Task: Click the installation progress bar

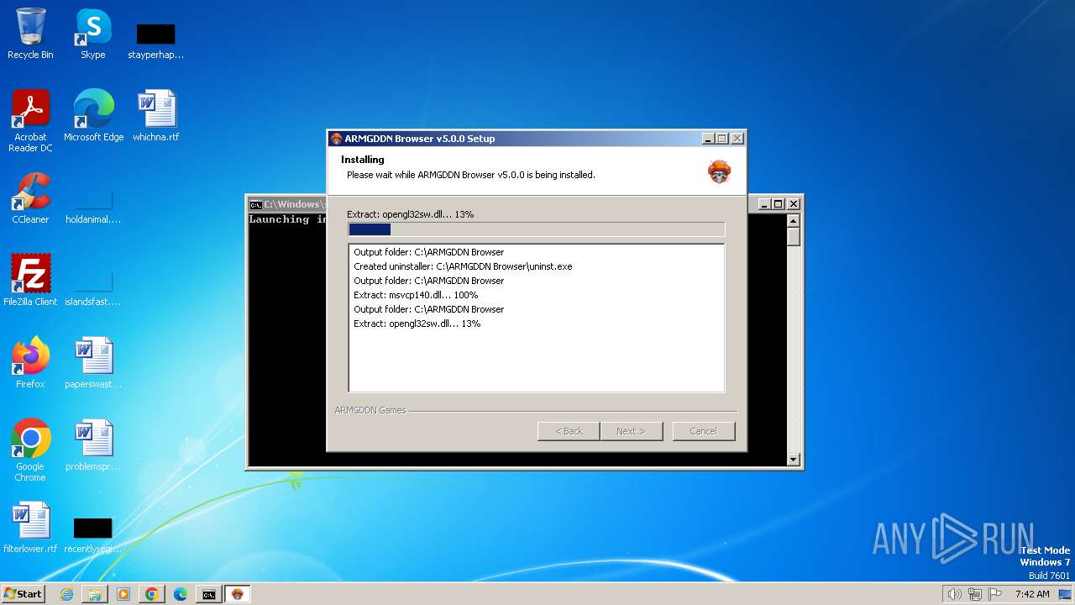Action: coord(536,229)
